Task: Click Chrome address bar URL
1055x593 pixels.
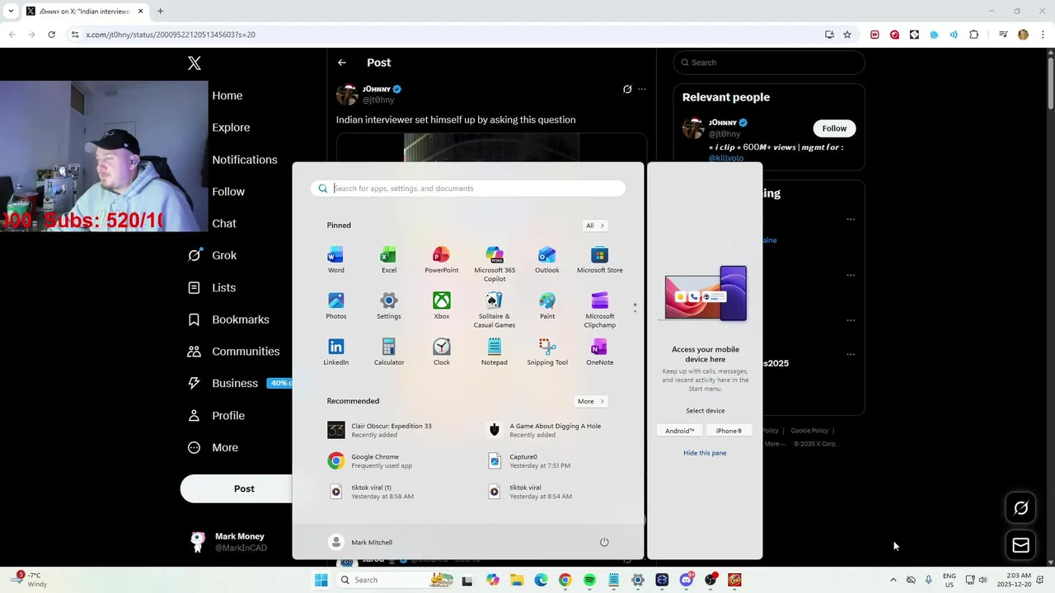Action: click(x=171, y=35)
